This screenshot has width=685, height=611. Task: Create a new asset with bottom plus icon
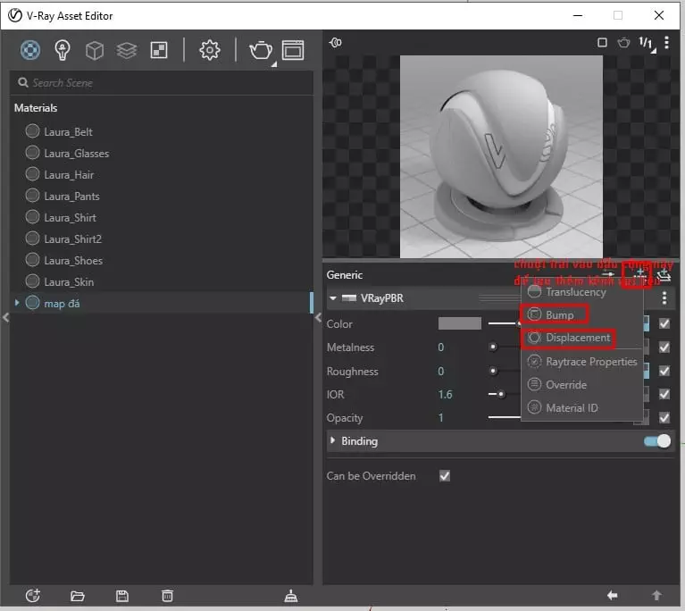tap(33, 595)
